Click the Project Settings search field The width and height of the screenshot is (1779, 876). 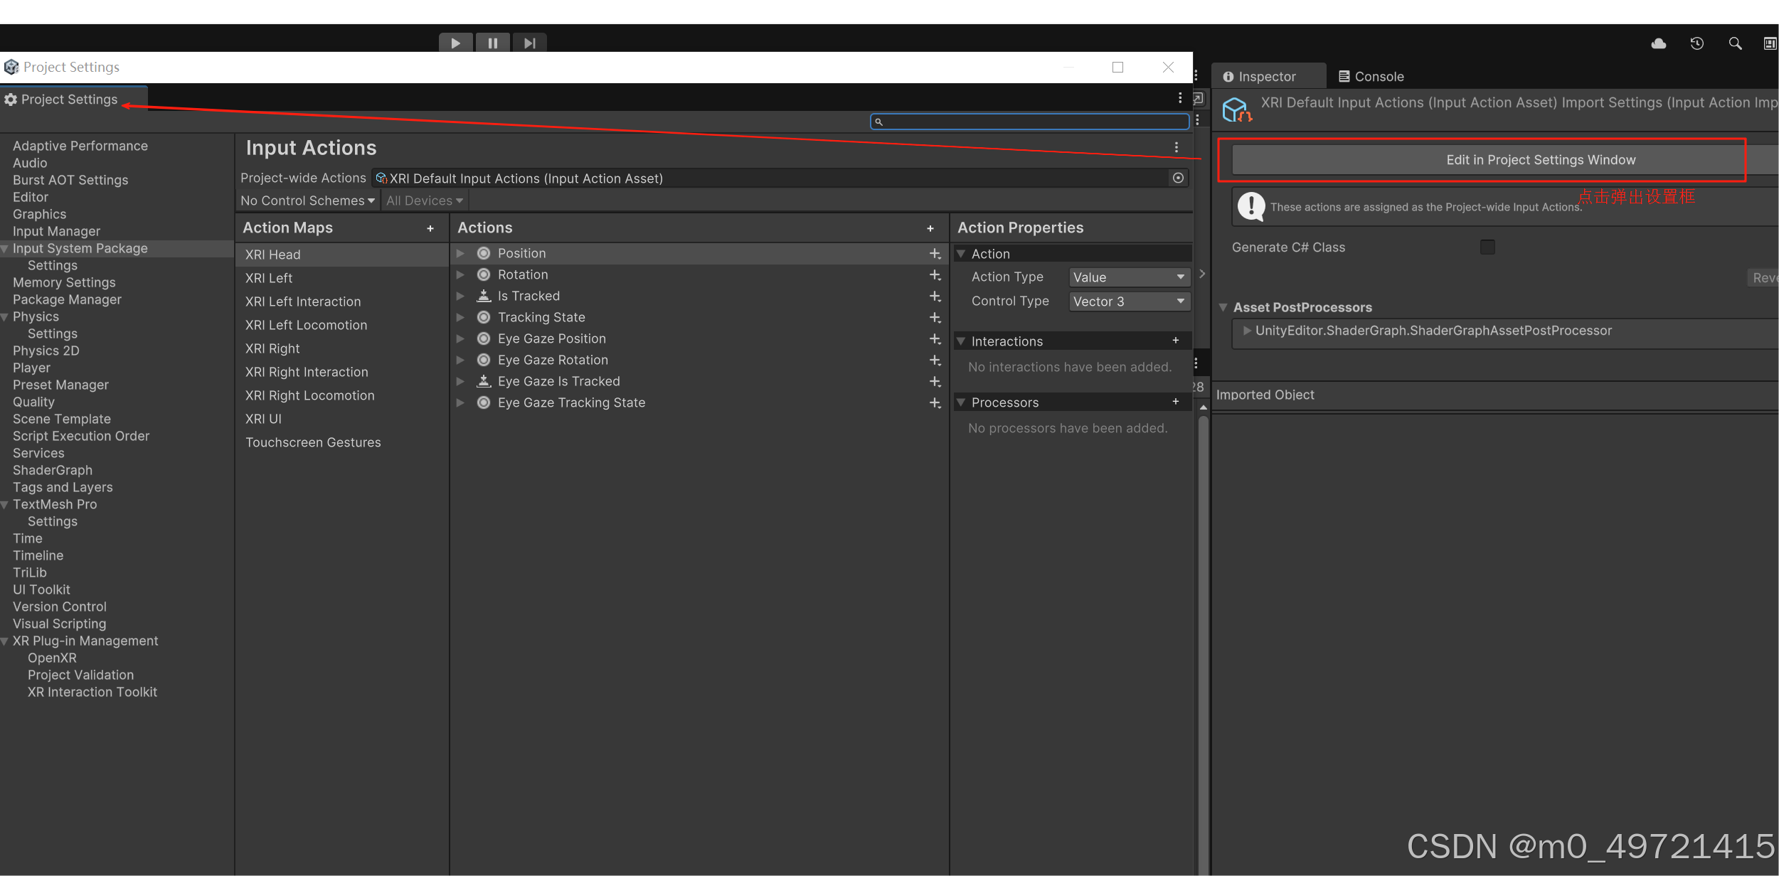pos(1031,122)
